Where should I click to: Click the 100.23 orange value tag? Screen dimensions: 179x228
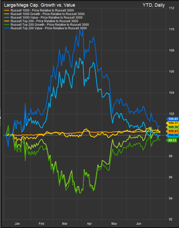tap(172, 131)
